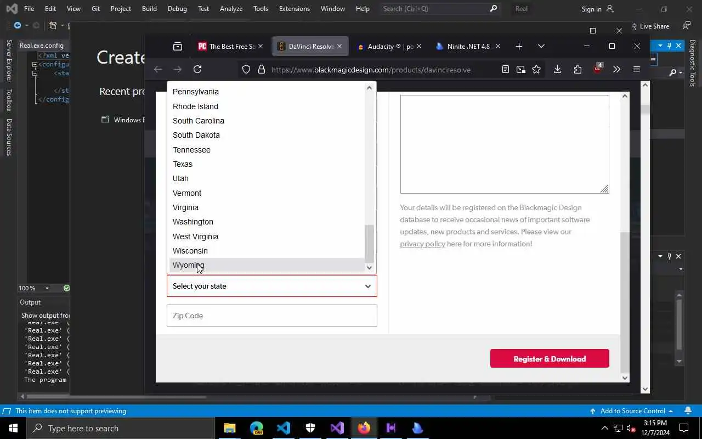Screen dimensions: 702x439
Task: Open Visual Studio Edit menu
Action: (50, 9)
